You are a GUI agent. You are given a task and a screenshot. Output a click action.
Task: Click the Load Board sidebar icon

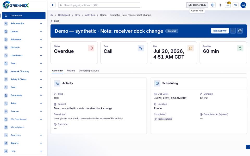(6, 55)
